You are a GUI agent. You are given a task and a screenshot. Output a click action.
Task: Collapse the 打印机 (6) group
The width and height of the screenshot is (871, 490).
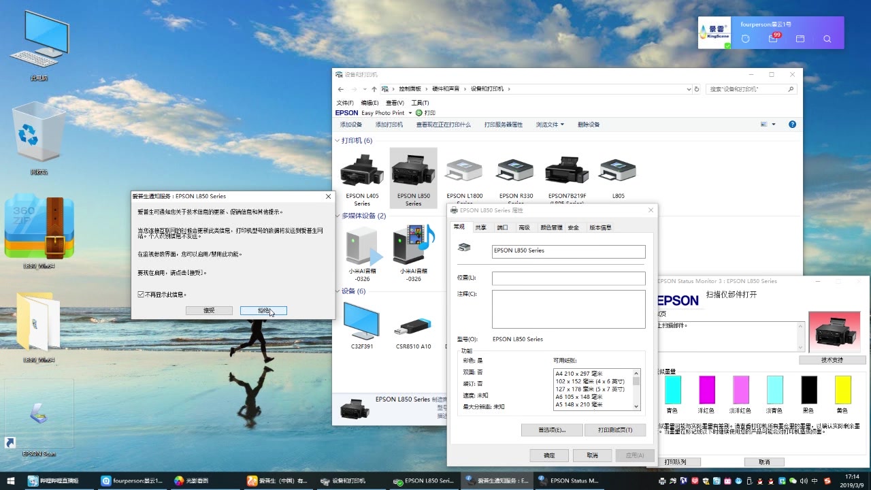[338, 141]
